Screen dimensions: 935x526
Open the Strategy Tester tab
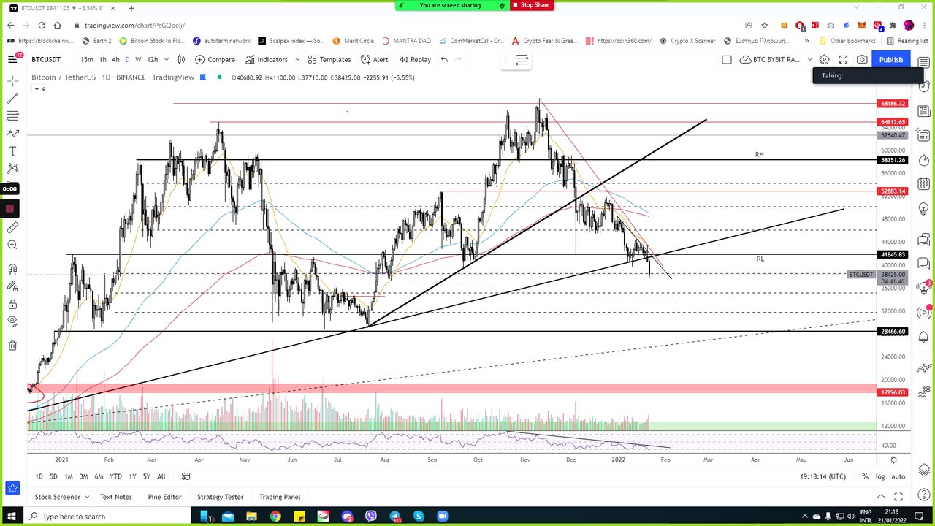coord(220,497)
